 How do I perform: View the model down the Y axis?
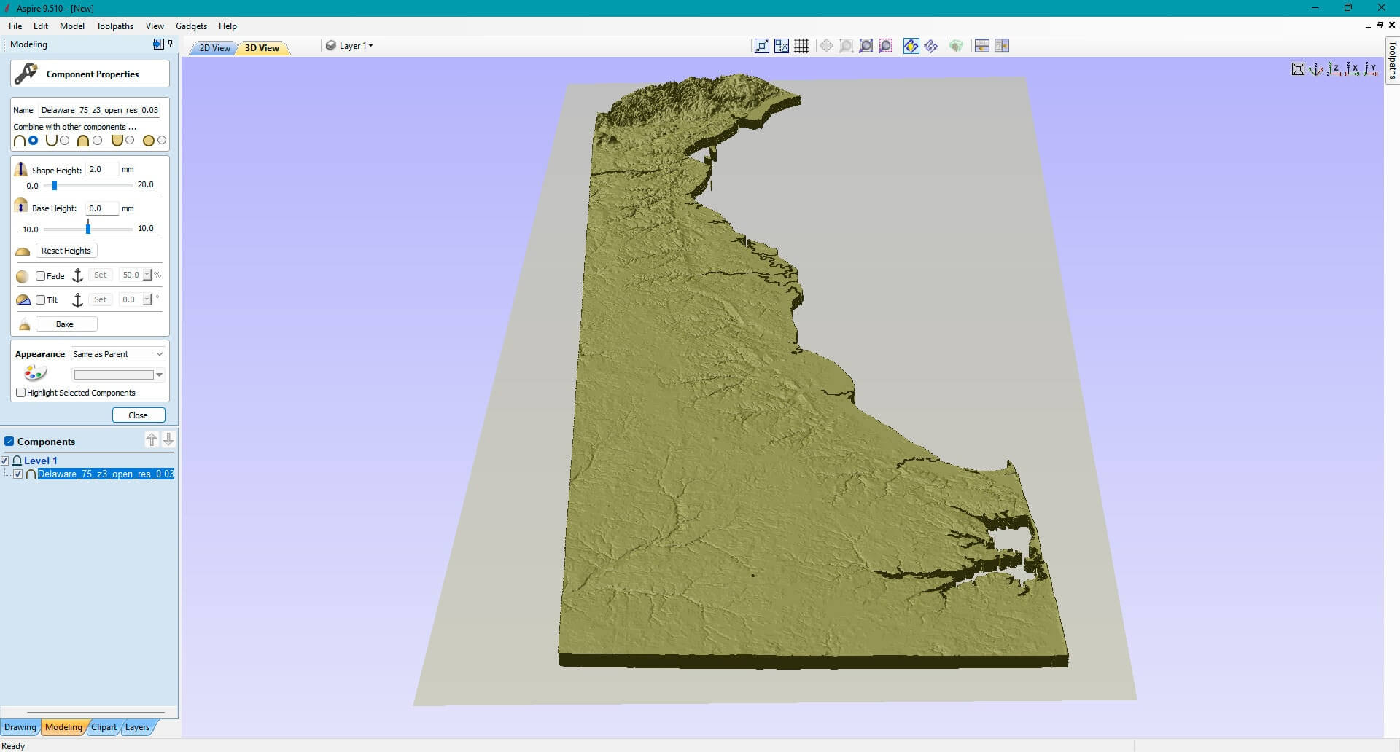1371,69
